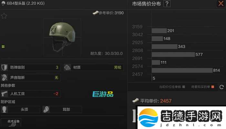Viewport: 226px width, 129px height.
Task: Click the green rarity grid indicator
Action: click(3, 46)
